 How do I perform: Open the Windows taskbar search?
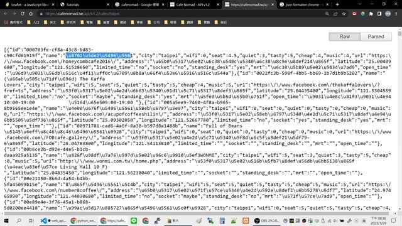click(19, 220)
